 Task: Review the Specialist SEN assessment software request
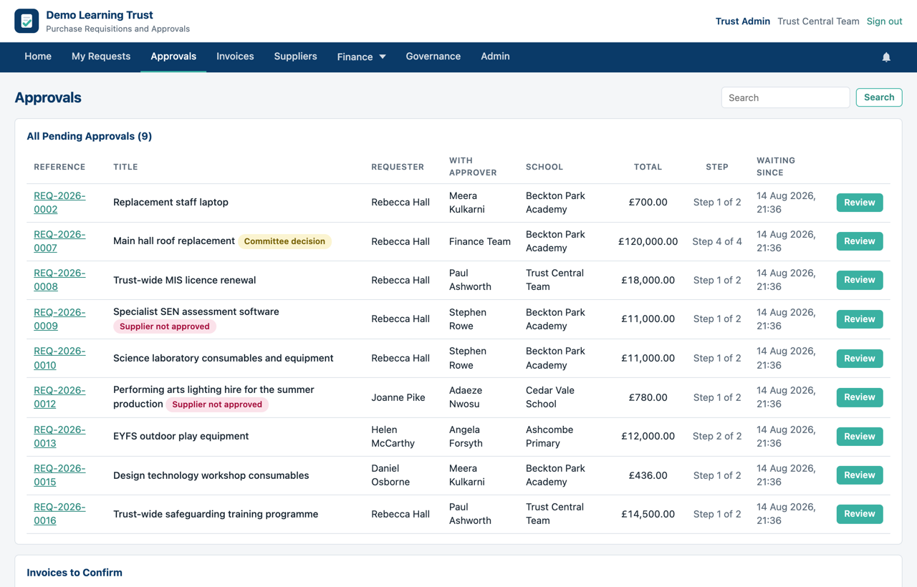[x=860, y=319]
